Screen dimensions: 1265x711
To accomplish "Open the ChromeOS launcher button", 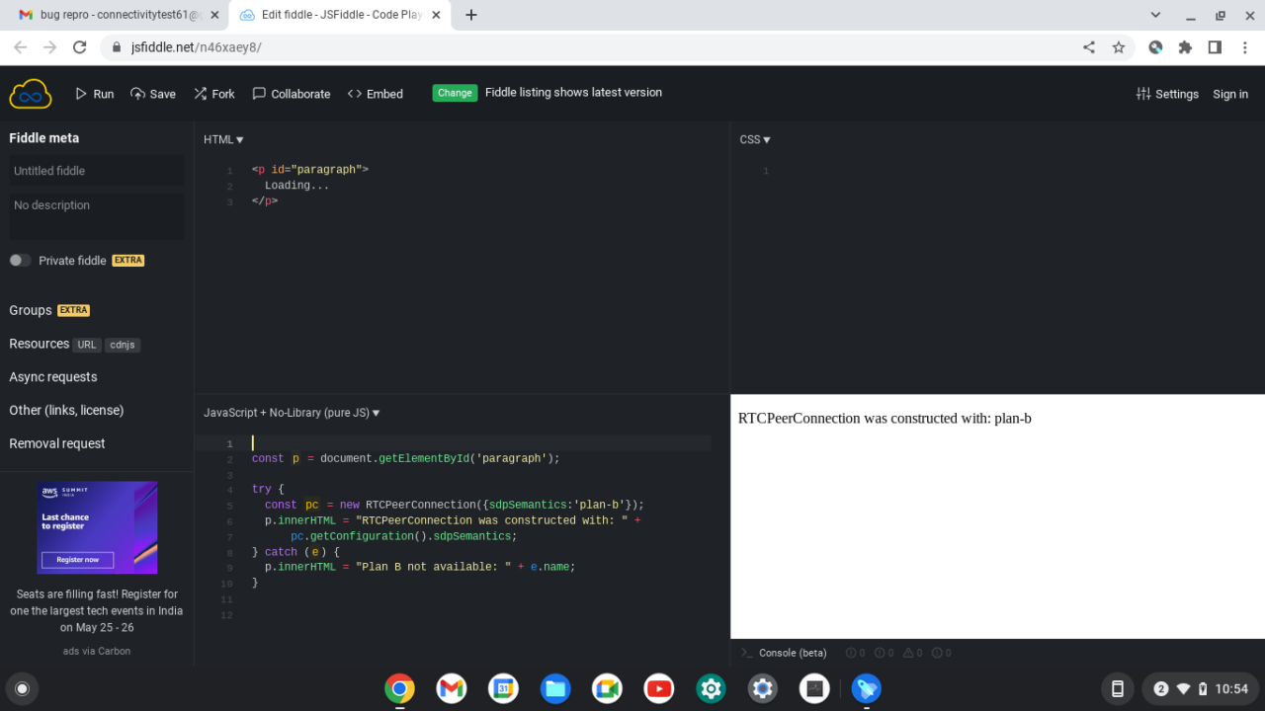I will [x=23, y=688].
